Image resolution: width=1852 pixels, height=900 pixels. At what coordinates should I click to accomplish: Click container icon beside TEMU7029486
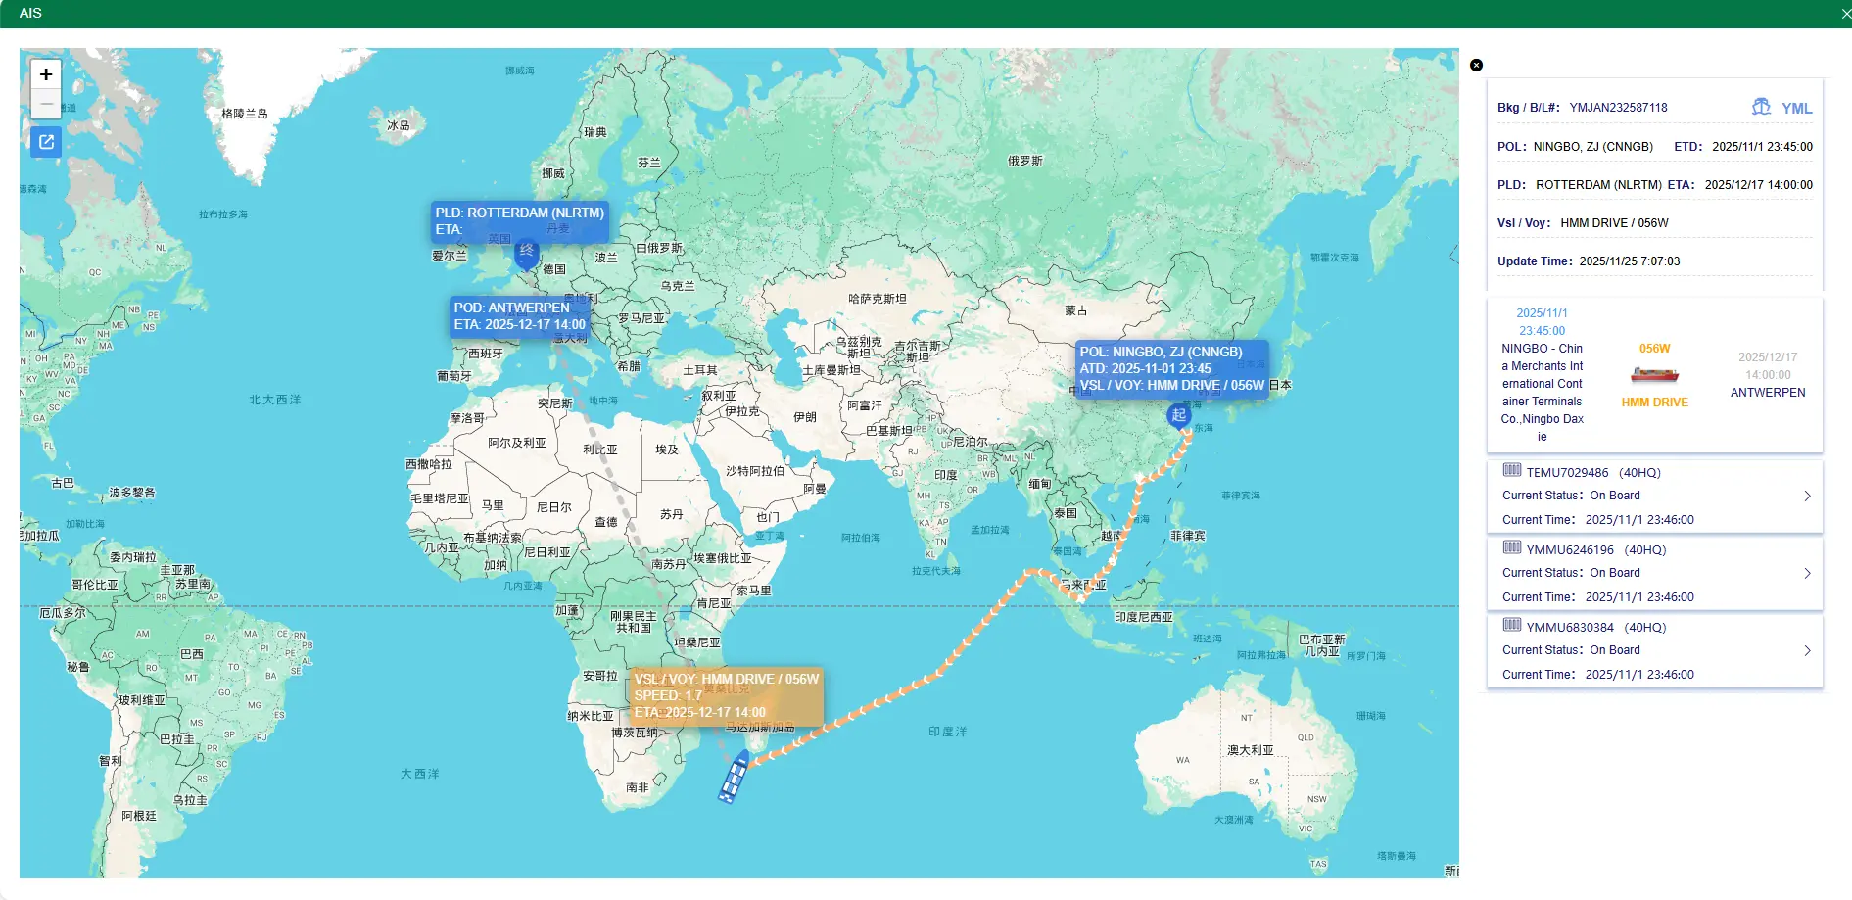[1512, 470]
